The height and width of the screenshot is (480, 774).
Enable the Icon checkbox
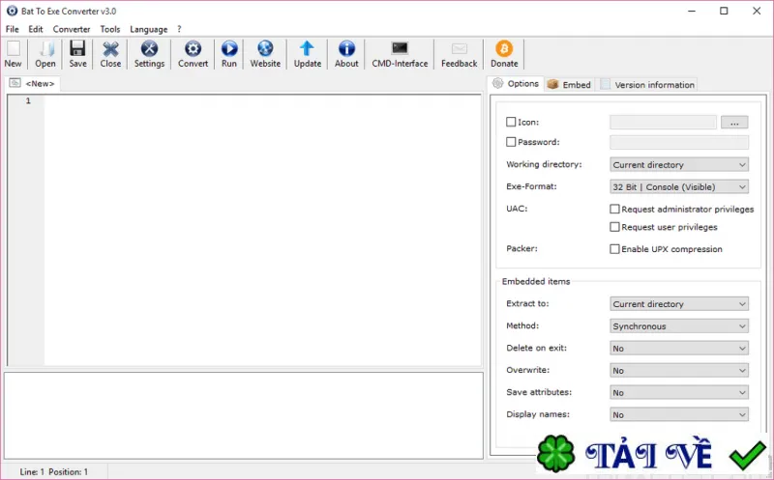click(x=511, y=122)
